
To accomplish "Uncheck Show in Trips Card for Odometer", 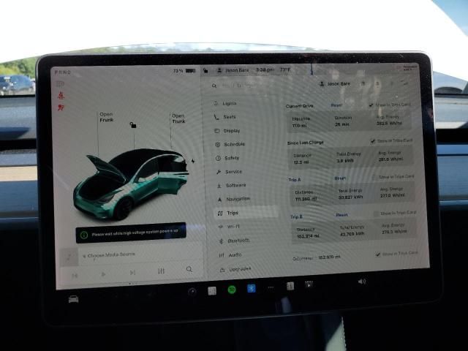I will (377, 254).
